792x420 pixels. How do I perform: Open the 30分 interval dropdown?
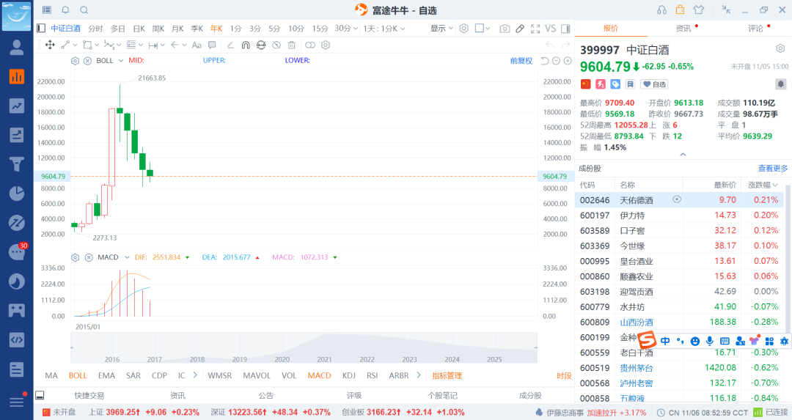pyautogui.click(x=346, y=29)
